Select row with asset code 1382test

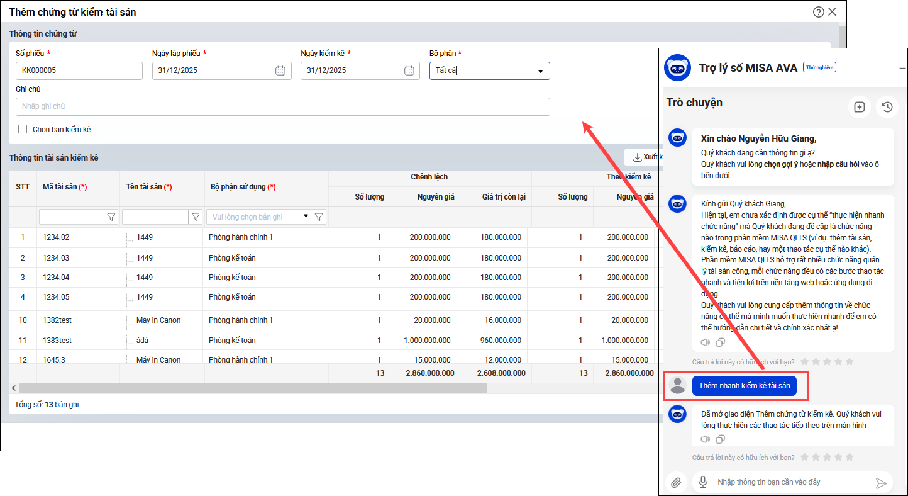[57, 320]
